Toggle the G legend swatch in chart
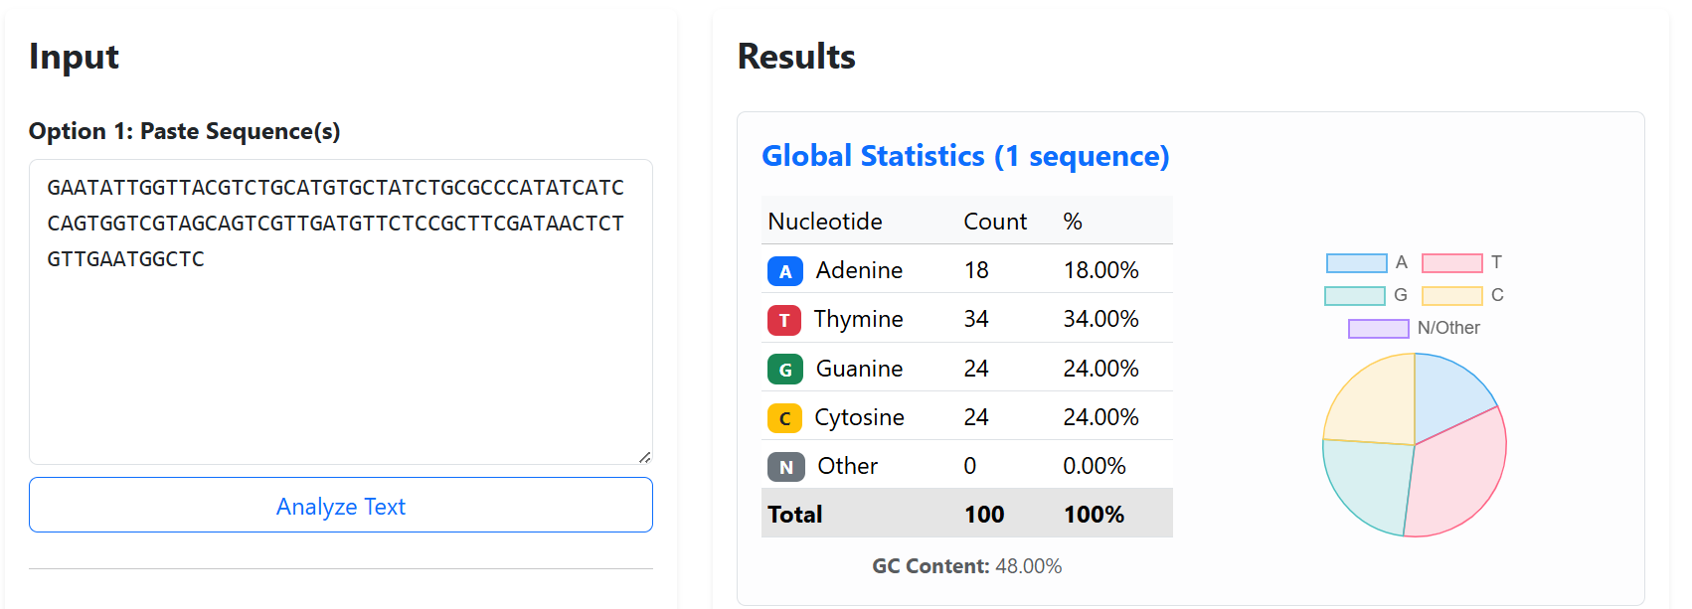This screenshot has height=609, width=1692. 1354,296
